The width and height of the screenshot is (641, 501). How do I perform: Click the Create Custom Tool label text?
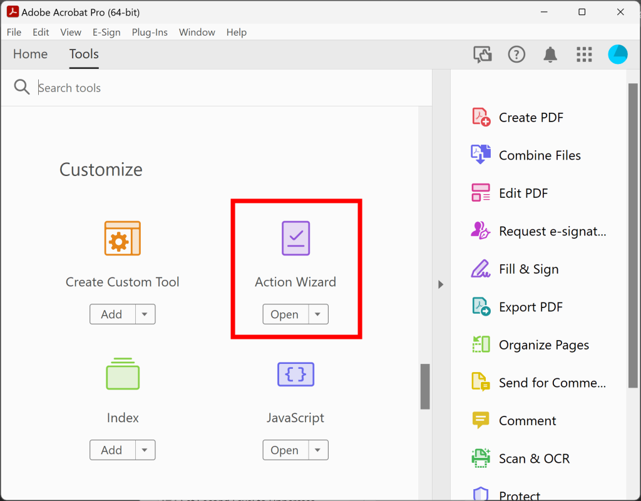[x=123, y=282]
